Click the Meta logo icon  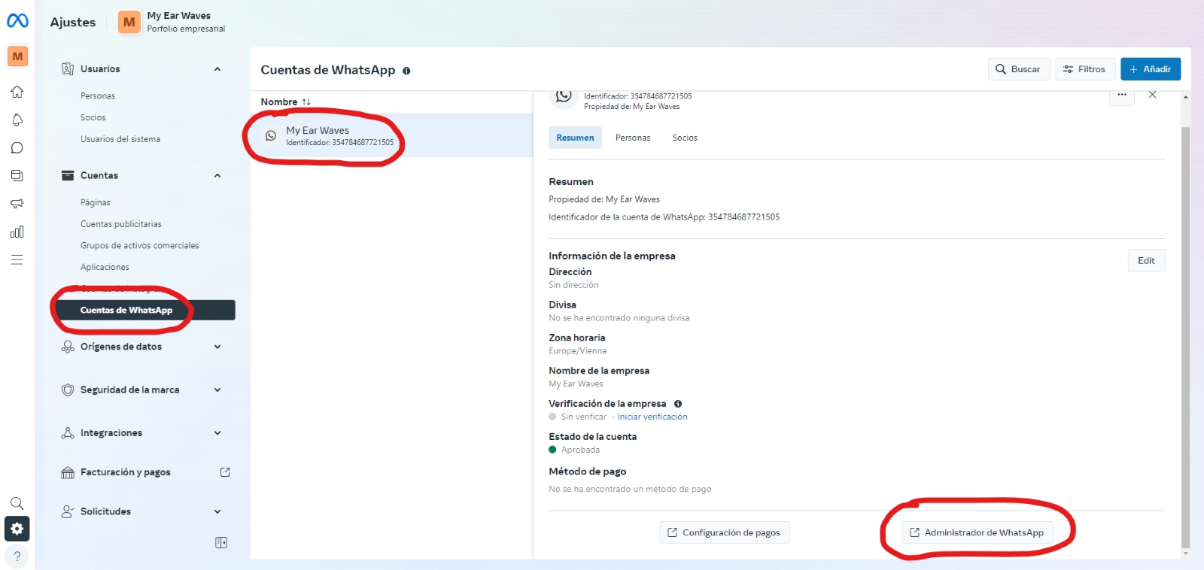[x=17, y=21]
